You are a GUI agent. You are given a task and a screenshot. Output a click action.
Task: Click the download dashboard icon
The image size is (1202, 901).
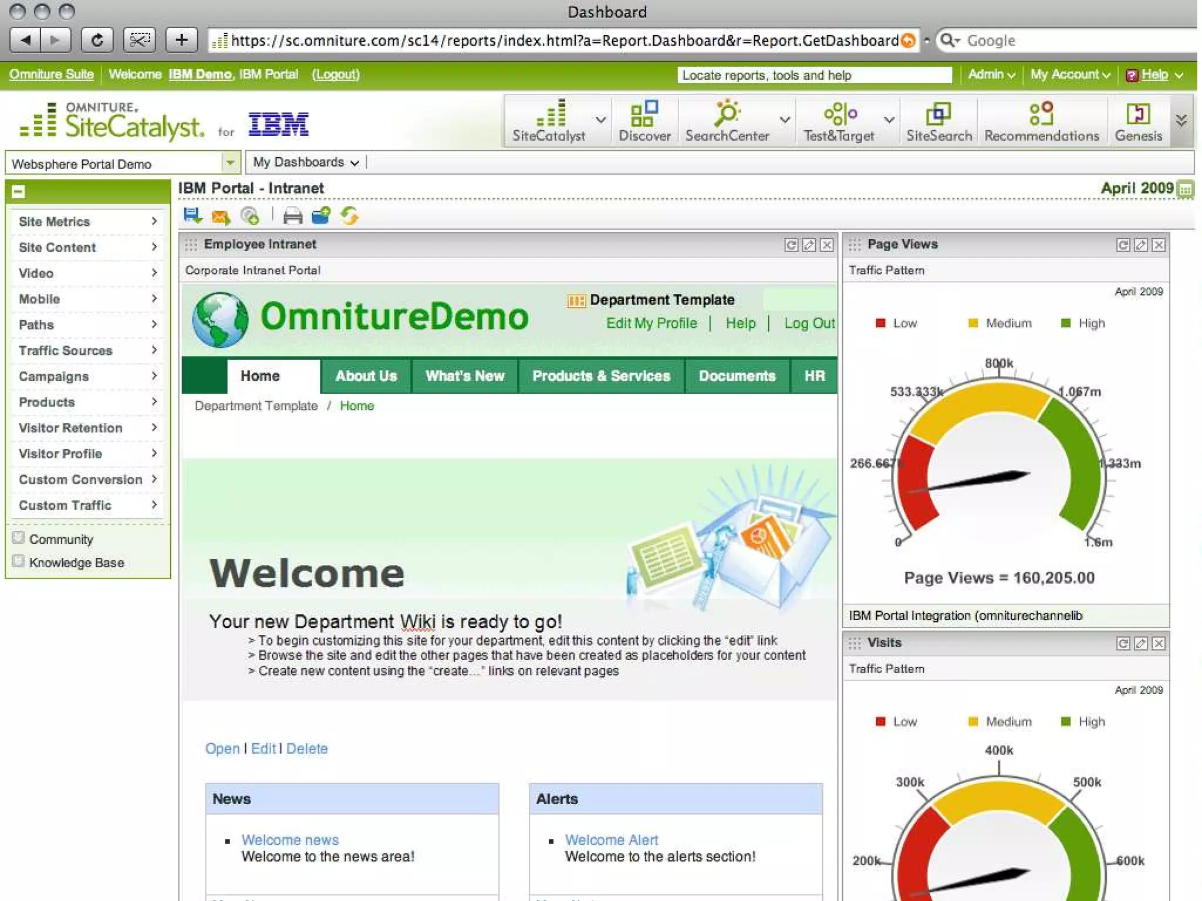click(x=193, y=216)
